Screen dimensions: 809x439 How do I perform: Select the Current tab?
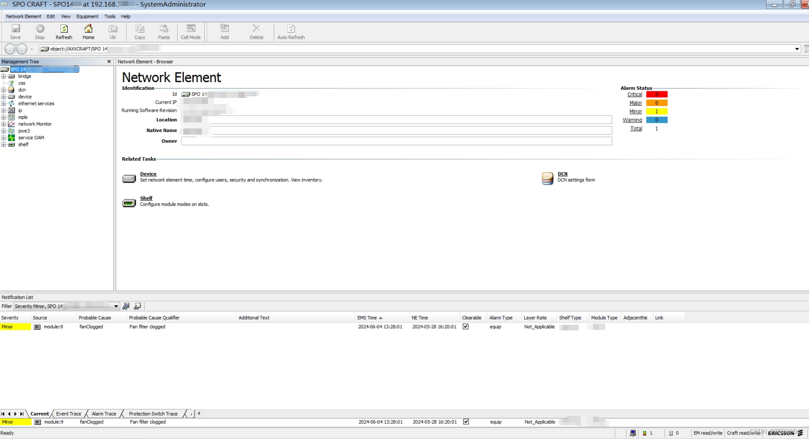point(40,414)
